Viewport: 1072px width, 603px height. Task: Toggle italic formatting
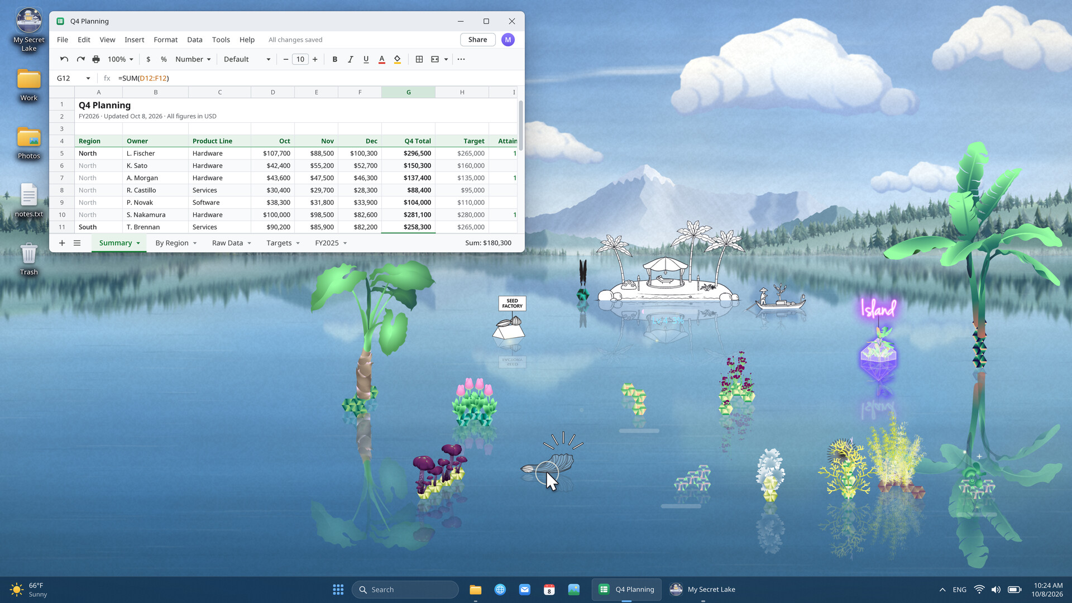click(x=350, y=59)
